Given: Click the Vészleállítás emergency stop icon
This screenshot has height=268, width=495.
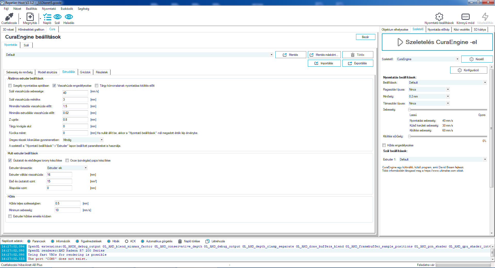Looking at the screenshot, I should pyautogui.click(x=485, y=17).
